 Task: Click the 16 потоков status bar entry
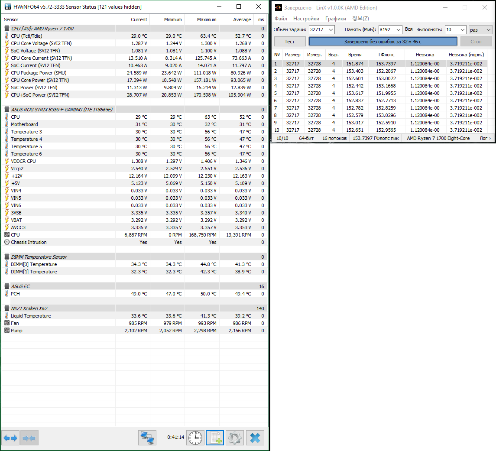coord(334,138)
